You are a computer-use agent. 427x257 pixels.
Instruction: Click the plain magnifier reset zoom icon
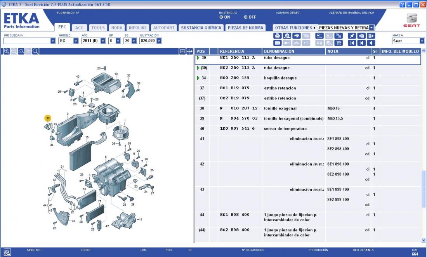35,51
